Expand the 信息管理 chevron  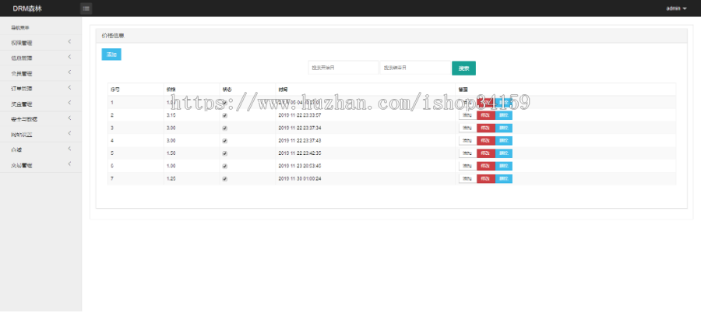click(70, 57)
